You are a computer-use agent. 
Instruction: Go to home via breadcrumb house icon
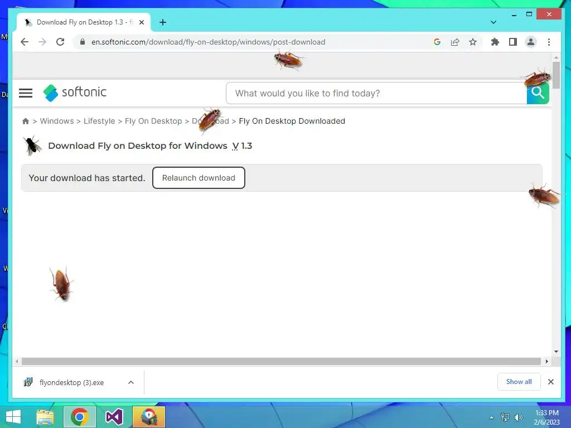[x=26, y=121]
